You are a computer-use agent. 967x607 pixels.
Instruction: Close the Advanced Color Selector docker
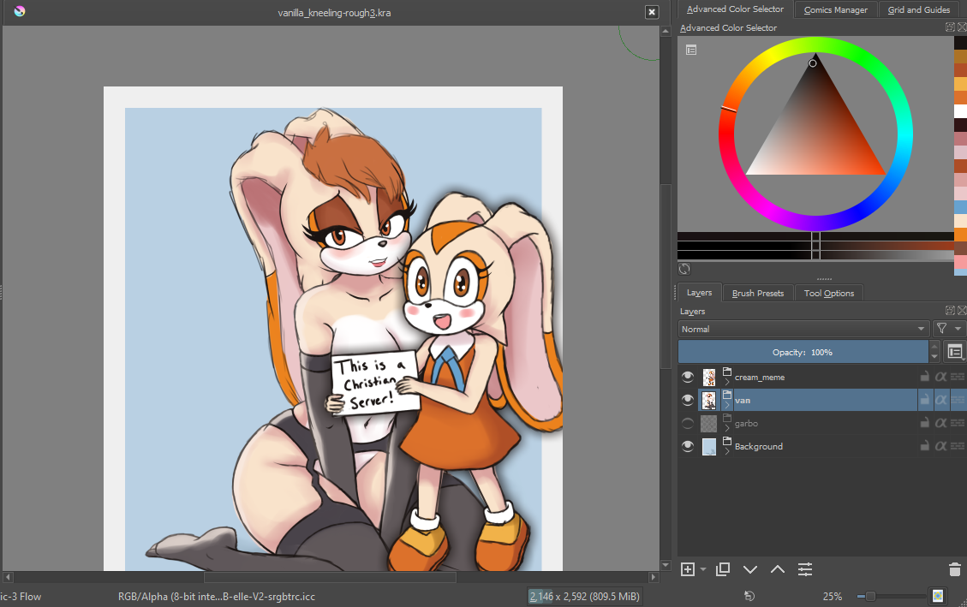tap(962, 27)
